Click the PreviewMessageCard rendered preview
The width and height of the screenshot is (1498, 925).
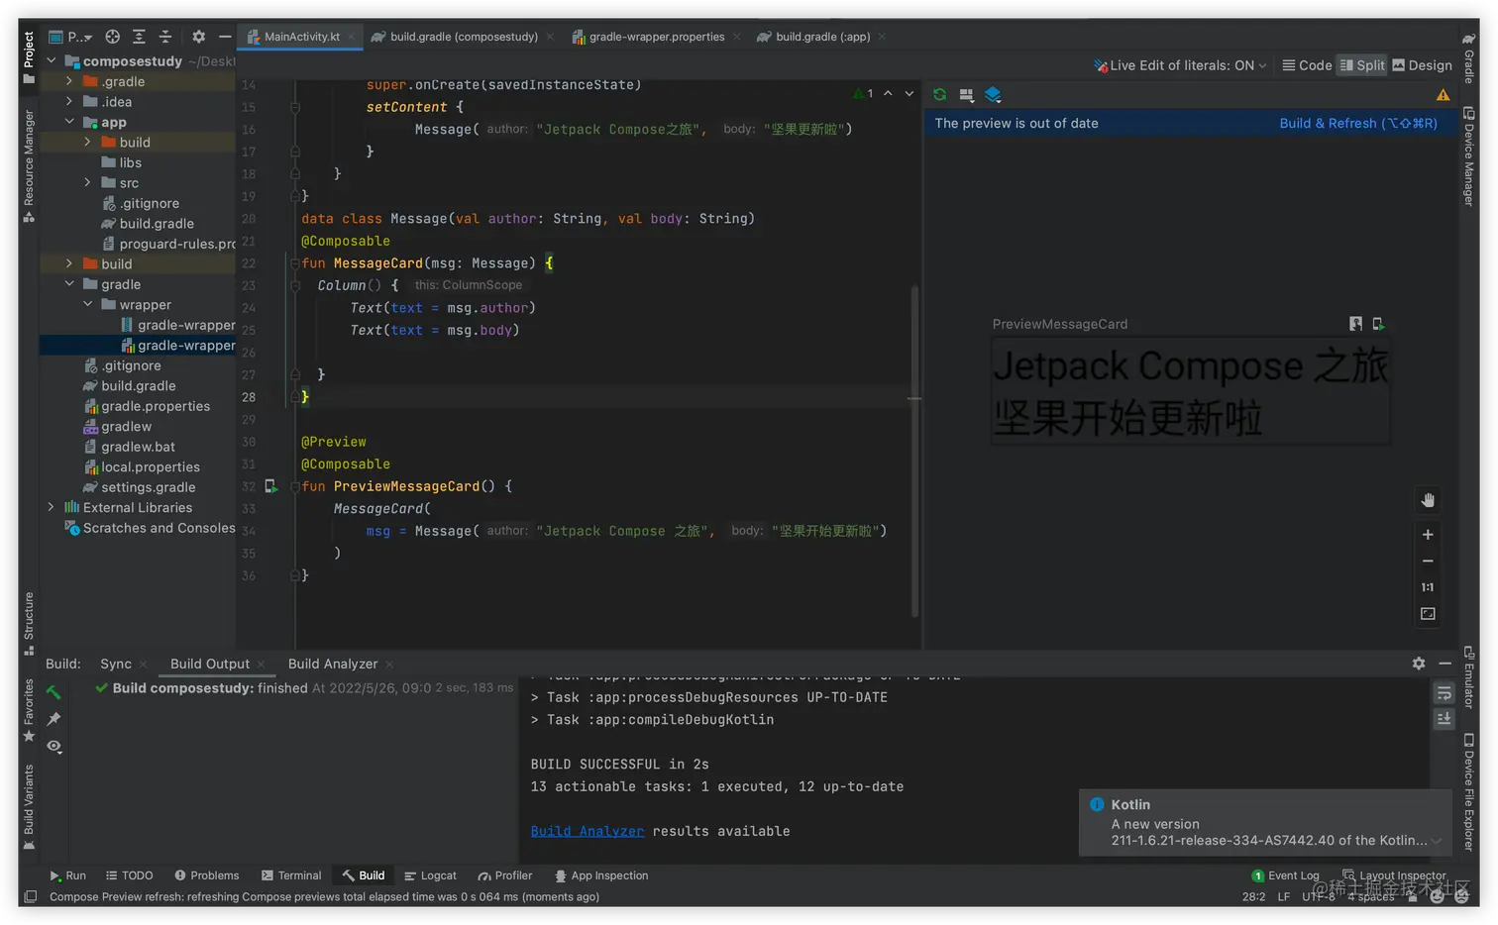coord(1190,391)
